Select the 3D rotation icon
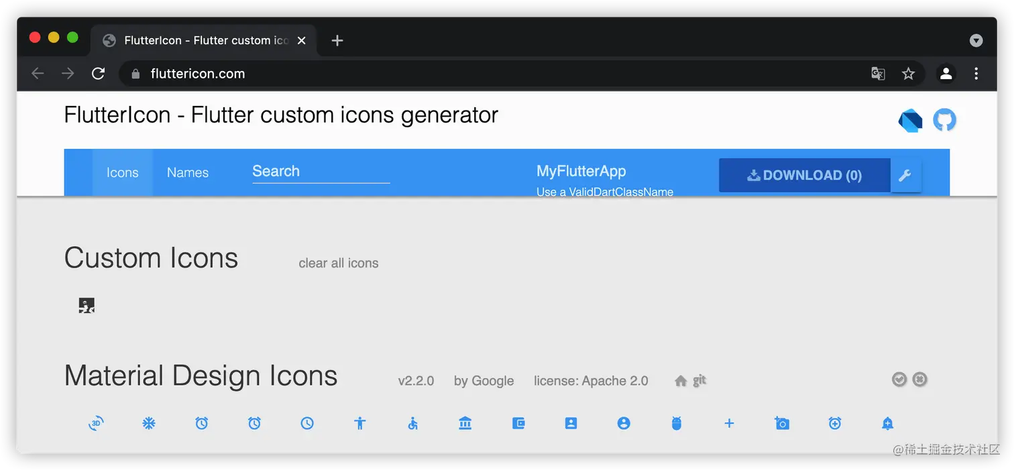Viewport: 1014px width, 470px height. [x=96, y=423]
